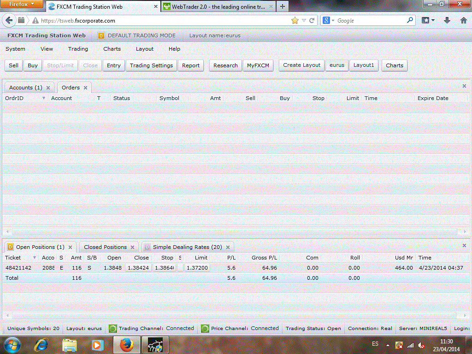Screen dimensions: 472x354
Task: Open Windows Explorer folder in taskbar
Action: (x=70, y=345)
